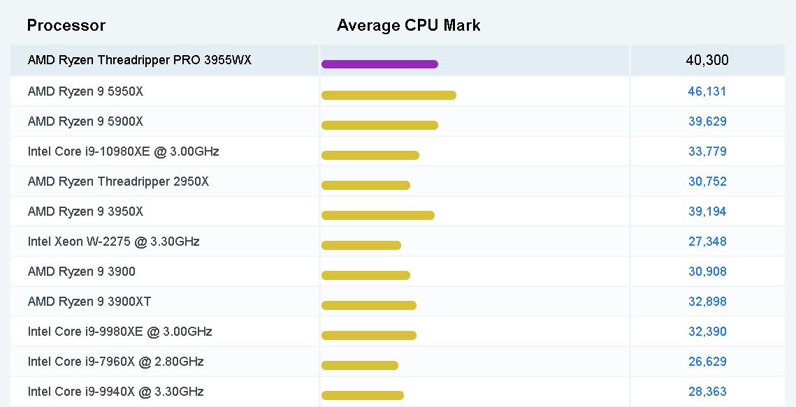Select the AMD Ryzen Threadripper 2950X name
Image resolution: width=796 pixels, height=407 pixels.
point(118,182)
